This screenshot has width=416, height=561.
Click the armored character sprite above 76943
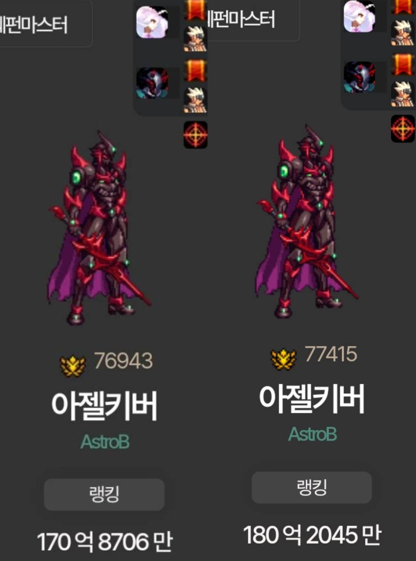(x=99, y=228)
